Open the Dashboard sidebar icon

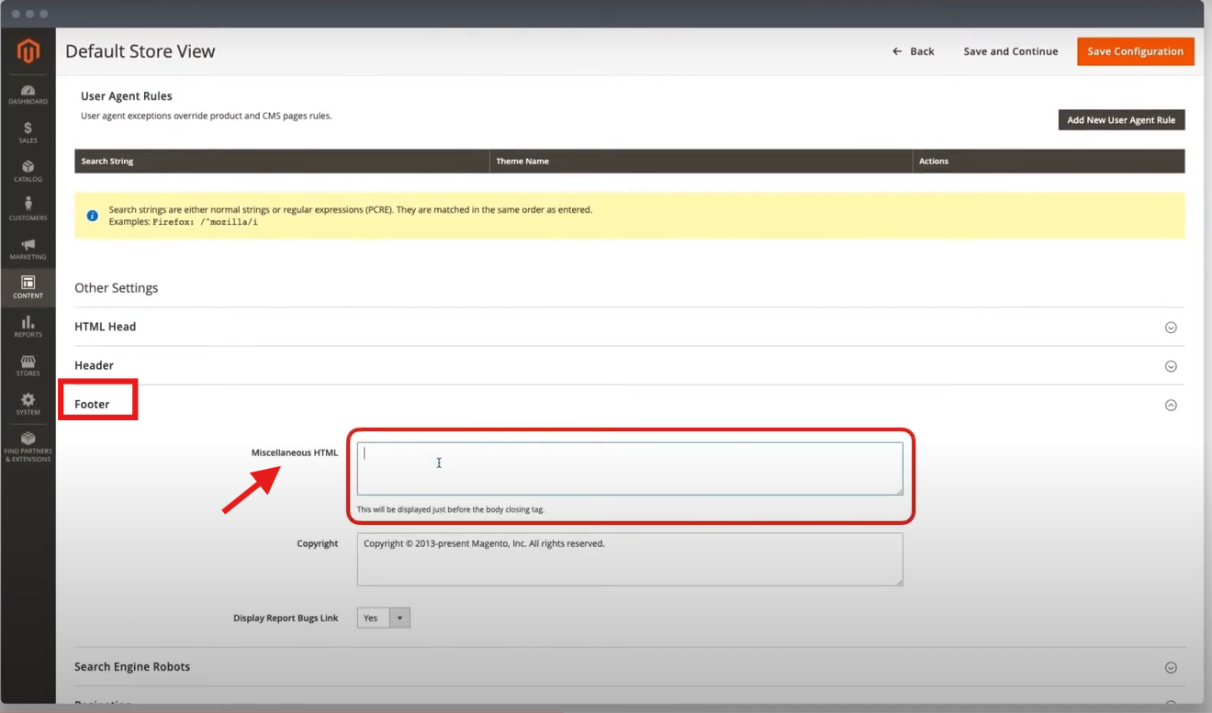pyautogui.click(x=28, y=94)
